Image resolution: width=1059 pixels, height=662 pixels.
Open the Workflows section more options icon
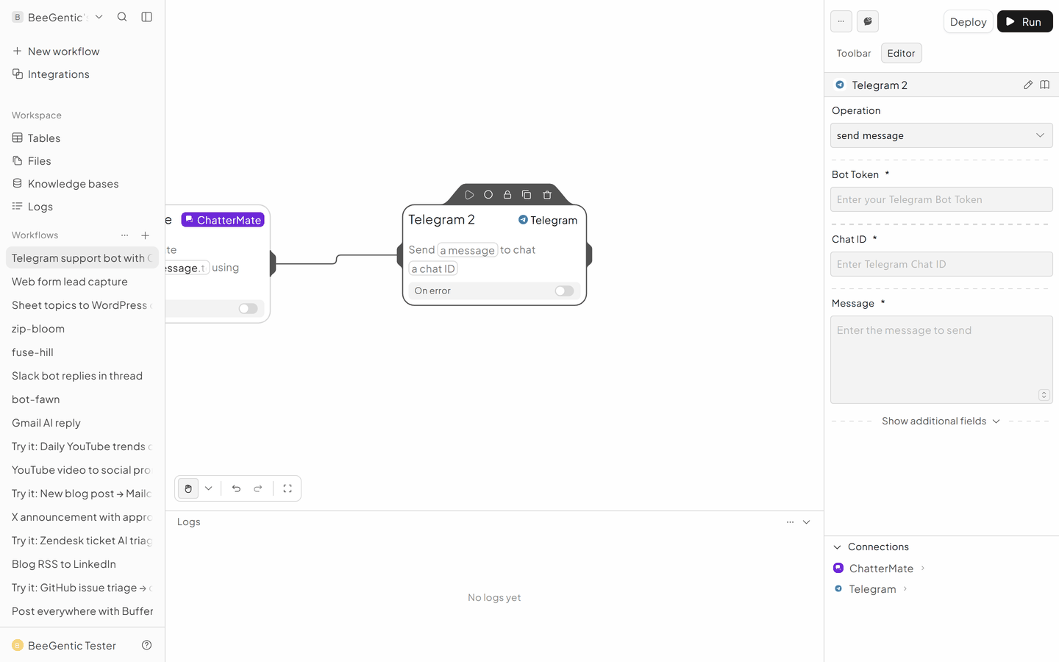(124, 235)
